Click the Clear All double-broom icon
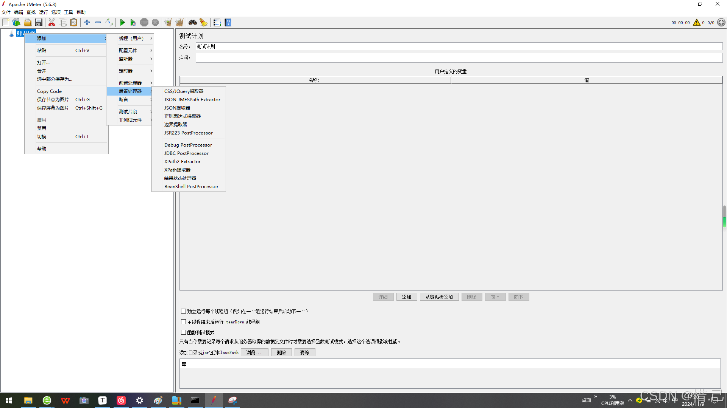This screenshot has height=408, width=727. pos(179,23)
